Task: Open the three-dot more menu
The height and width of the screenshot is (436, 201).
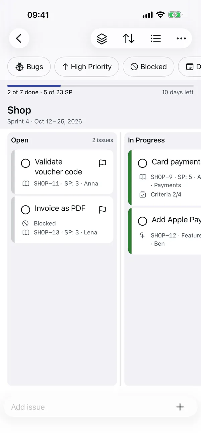Action: pos(181,39)
